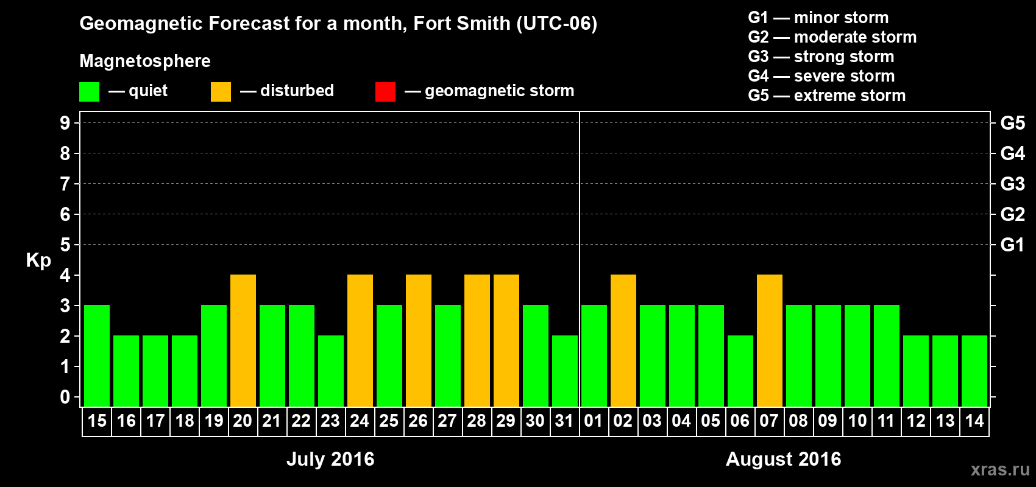Click the date label 25
1036x487 pixels.
pos(389,421)
